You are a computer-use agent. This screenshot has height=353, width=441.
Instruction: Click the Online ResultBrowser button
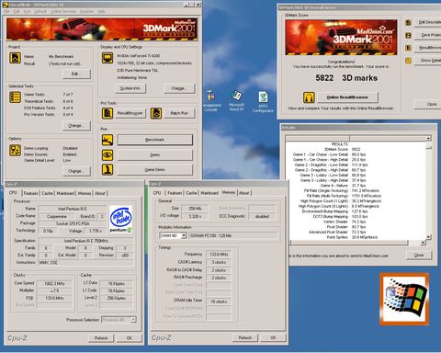347,97
